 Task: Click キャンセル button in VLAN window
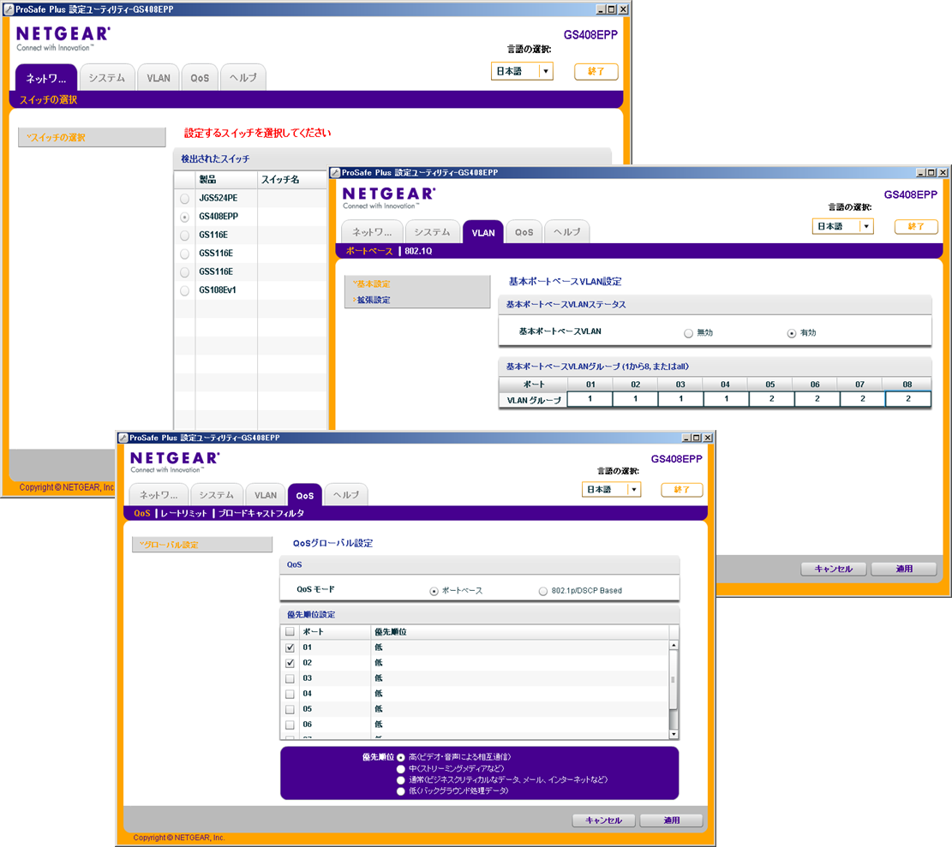coord(834,569)
